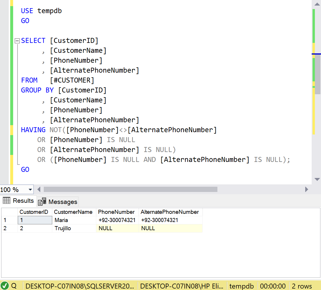Select the AlternatePhoneNumber column header
321x290 pixels.
click(170, 212)
